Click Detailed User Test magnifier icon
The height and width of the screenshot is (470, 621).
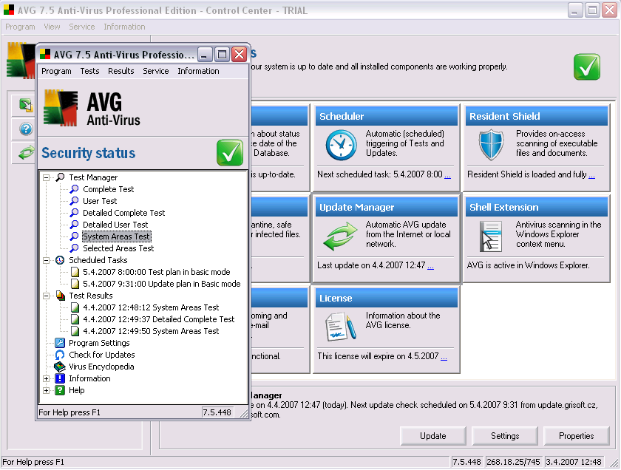(74, 225)
